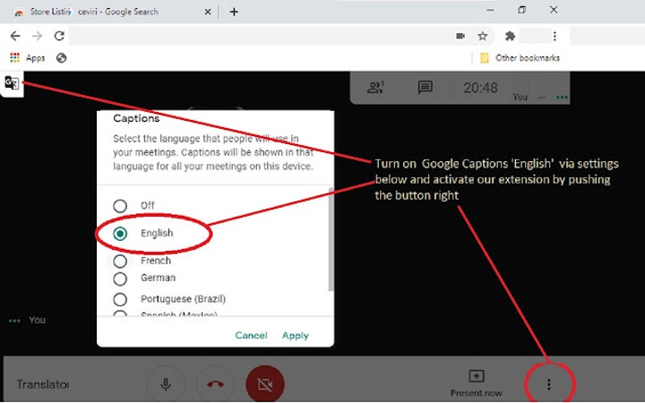This screenshot has width=645, height=403.
Task: Click Cancel in the Captions dialog
Action: coord(251,336)
